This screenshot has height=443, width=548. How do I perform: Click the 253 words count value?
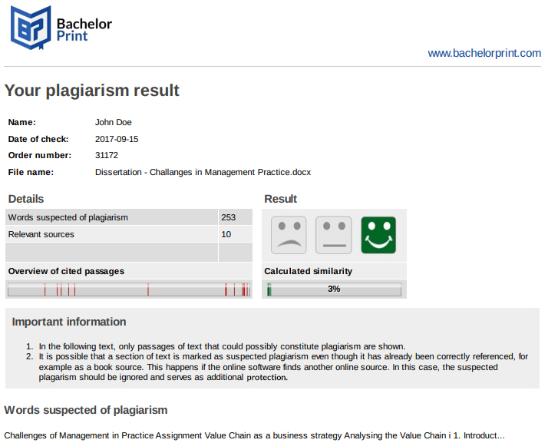click(228, 217)
